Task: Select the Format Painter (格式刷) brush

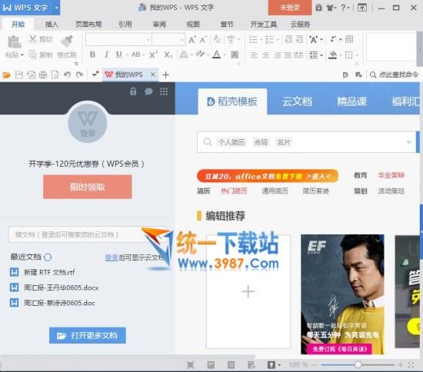Action: tap(67, 41)
